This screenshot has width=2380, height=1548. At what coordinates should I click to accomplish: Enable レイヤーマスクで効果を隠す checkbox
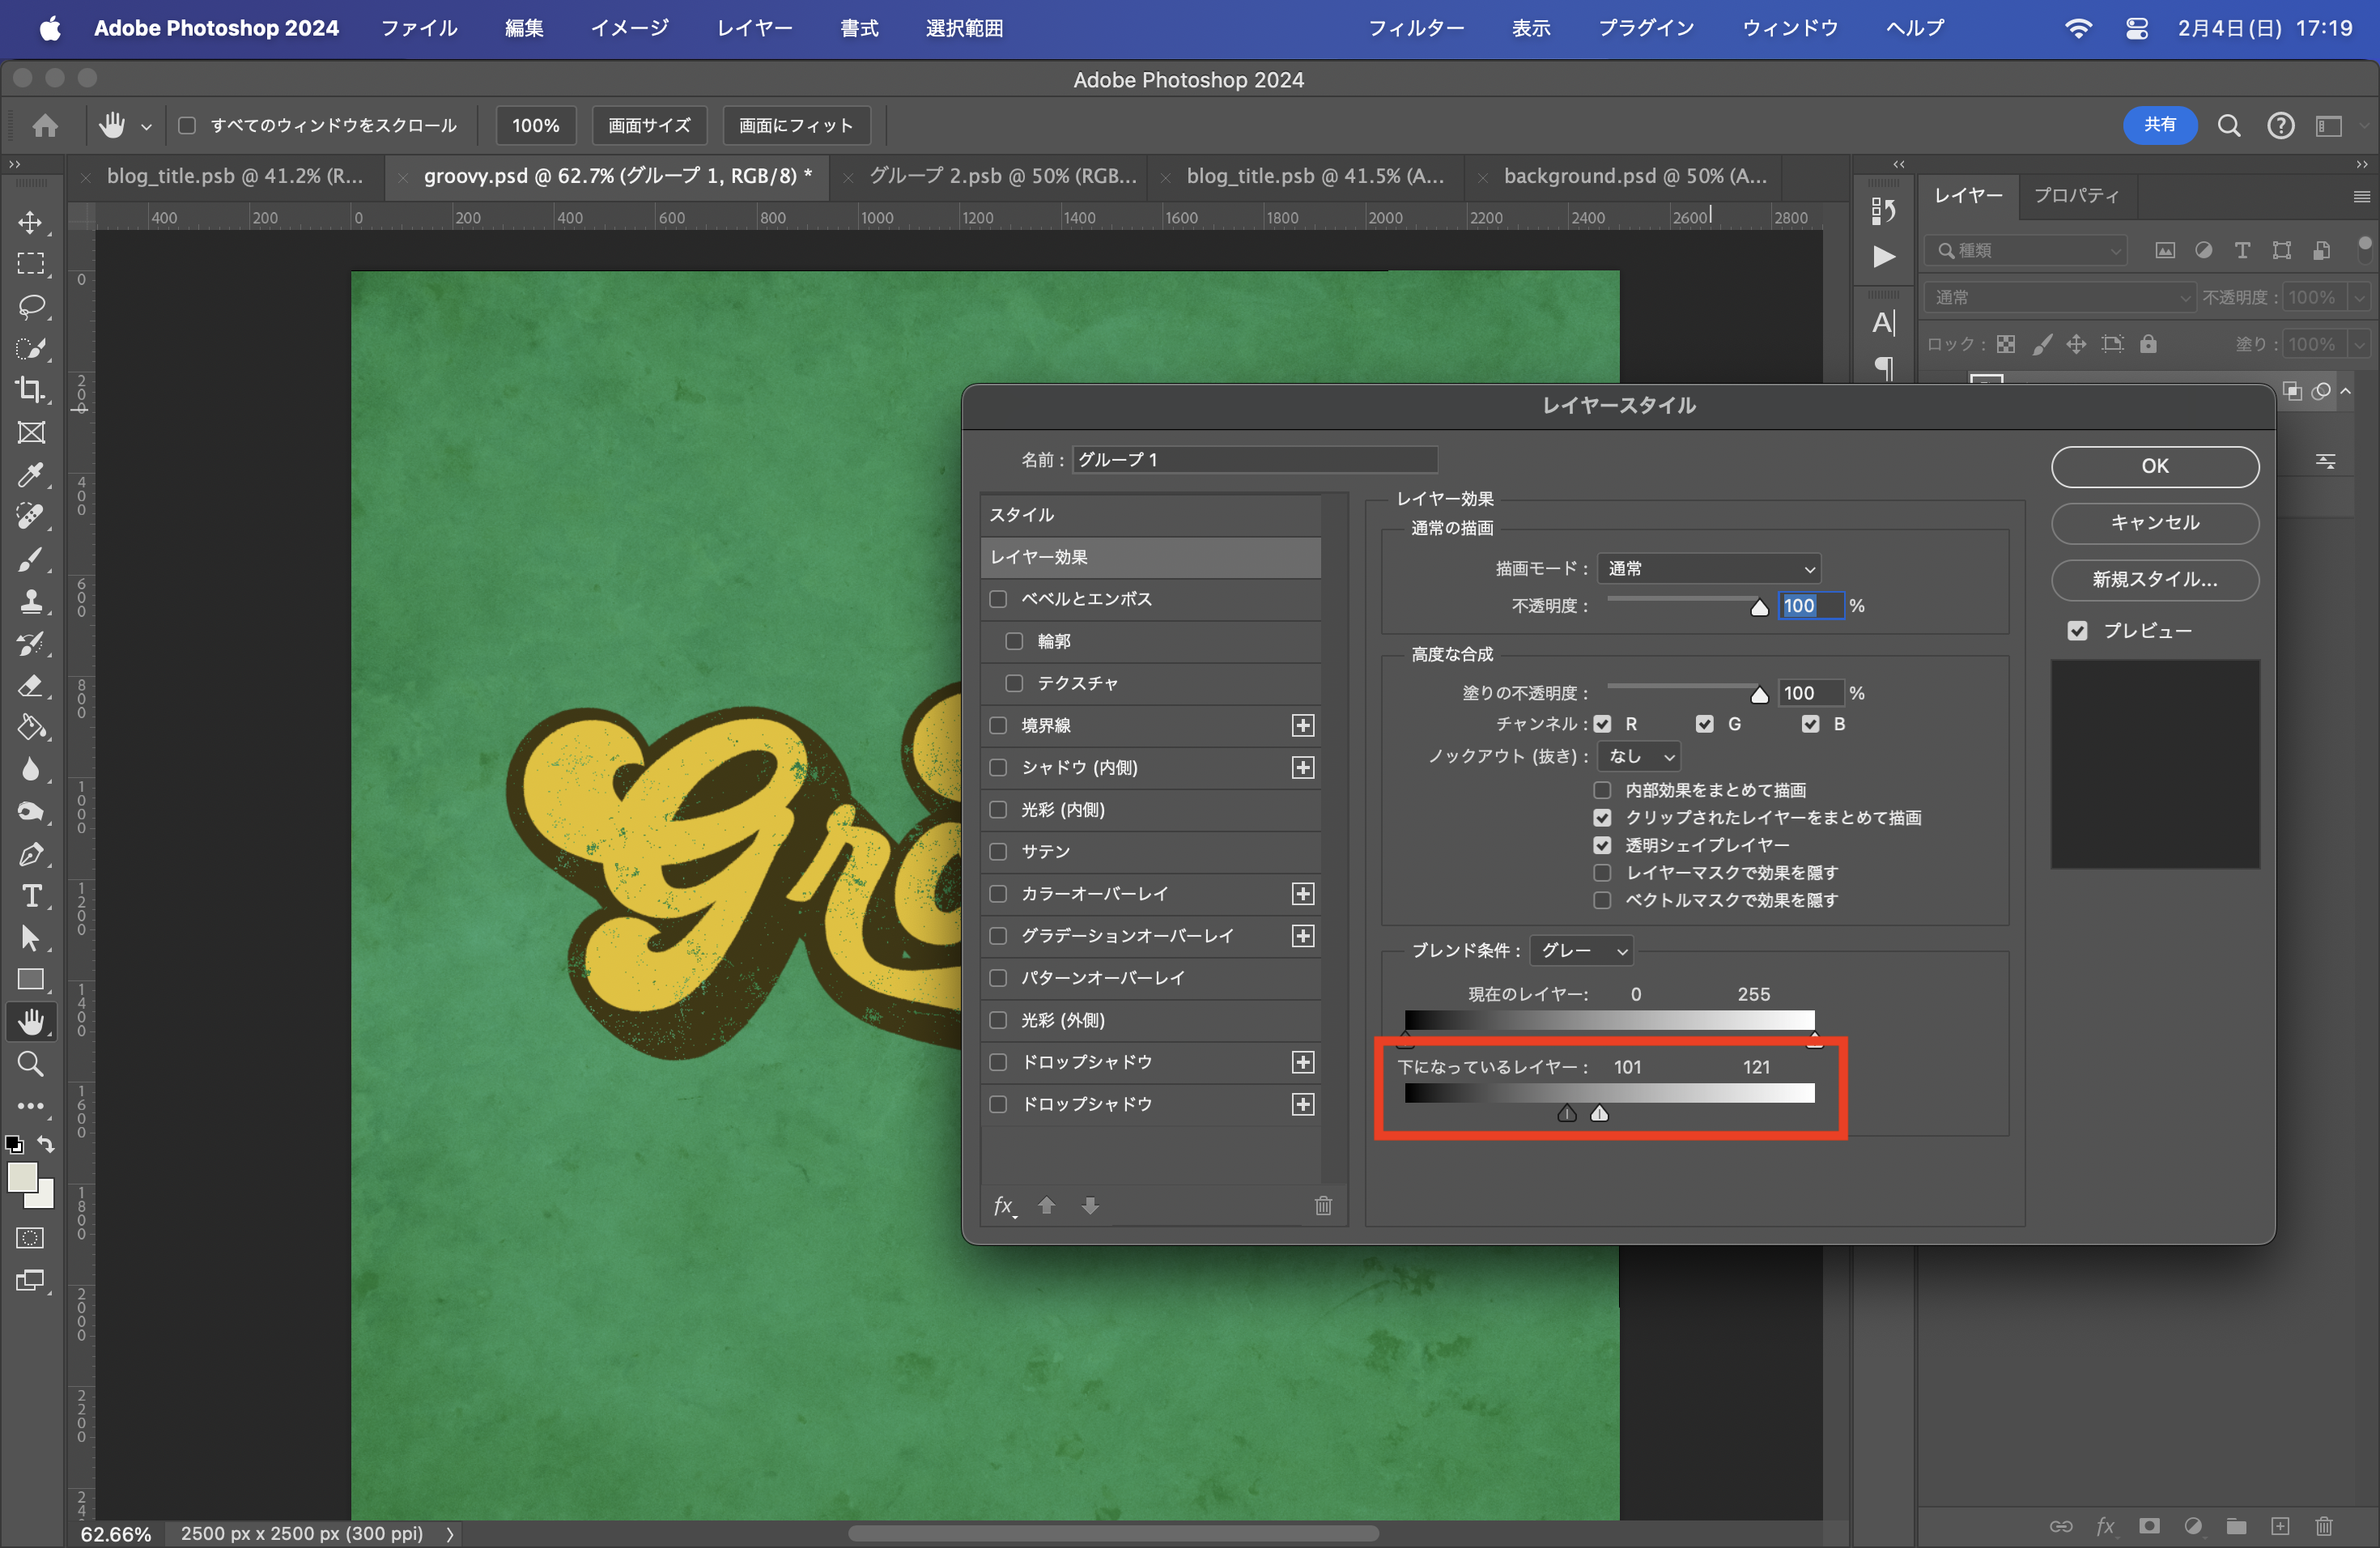point(1602,873)
